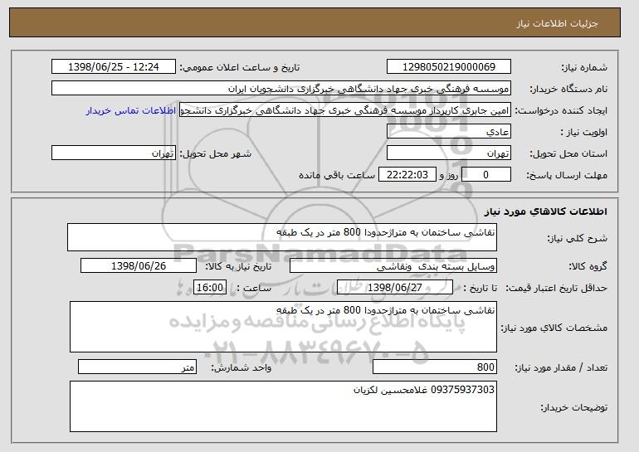Select the شماره نیاز field 1298050219000069
The image size is (639, 452).
(449, 67)
